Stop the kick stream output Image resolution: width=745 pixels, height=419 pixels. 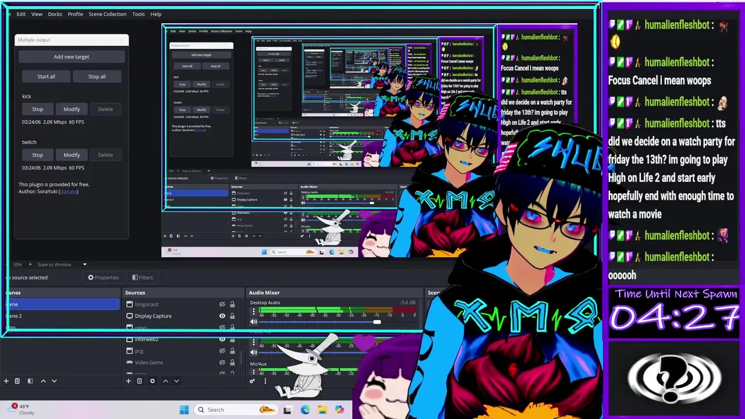37,109
